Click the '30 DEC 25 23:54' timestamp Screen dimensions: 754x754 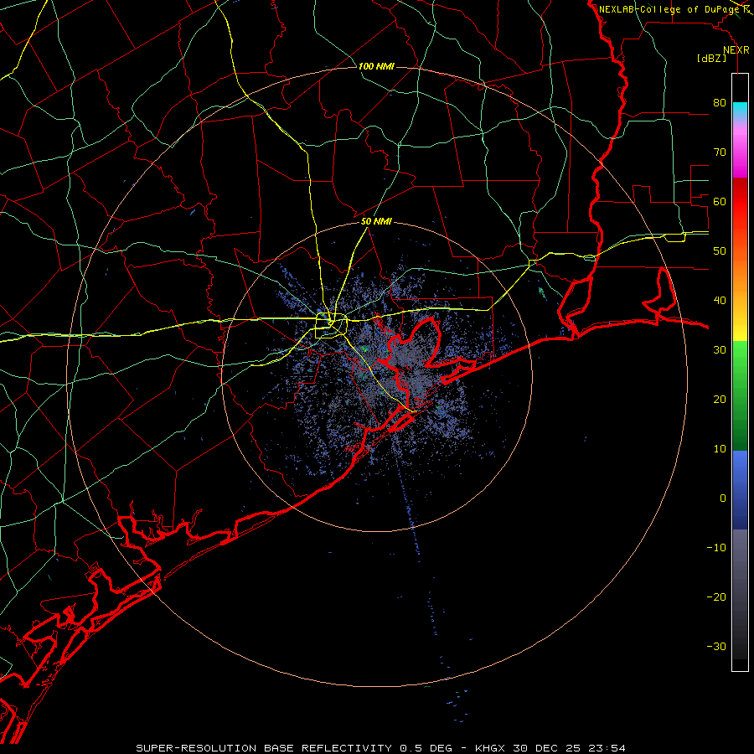[x=571, y=748]
